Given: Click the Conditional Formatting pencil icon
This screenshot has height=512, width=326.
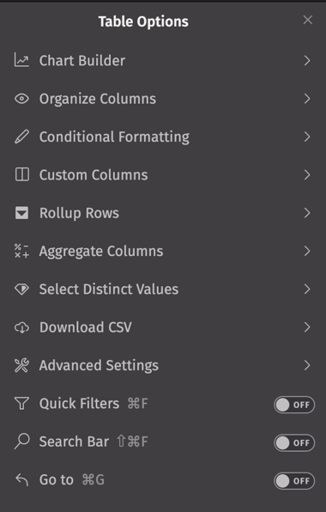Looking at the screenshot, I should point(21,137).
